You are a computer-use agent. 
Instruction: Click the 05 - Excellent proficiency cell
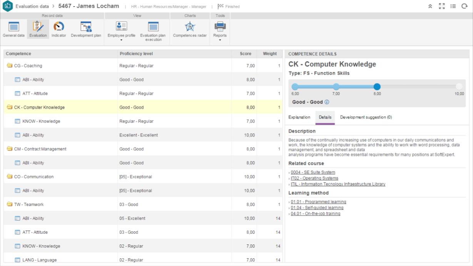click(174, 218)
